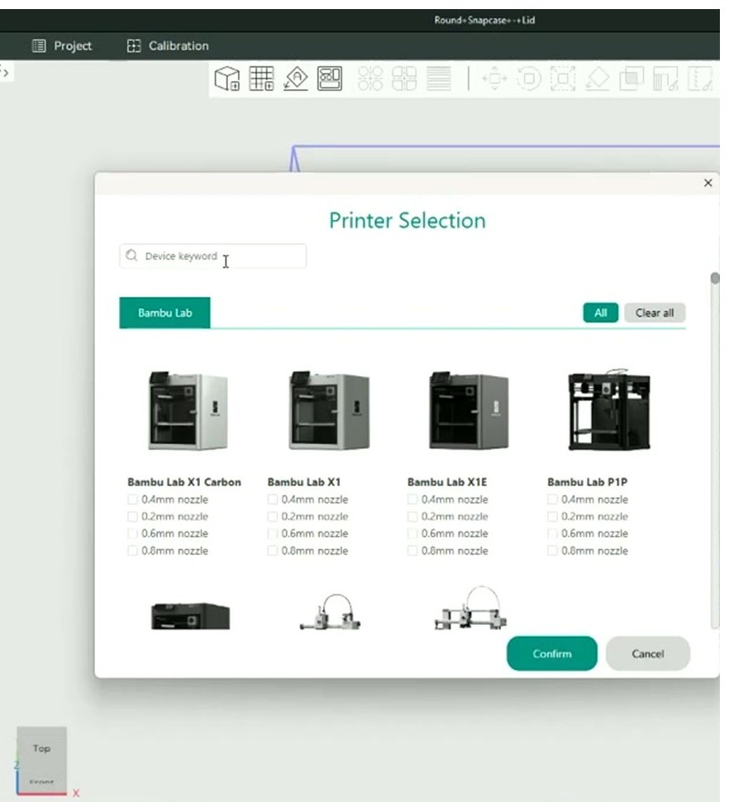Check 0.6mm nozzle under X1 Carbon
This screenshot has height=802, width=729.
point(132,533)
